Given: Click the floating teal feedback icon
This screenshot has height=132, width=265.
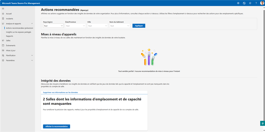Looking at the screenshot, I should click(x=262, y=123).
